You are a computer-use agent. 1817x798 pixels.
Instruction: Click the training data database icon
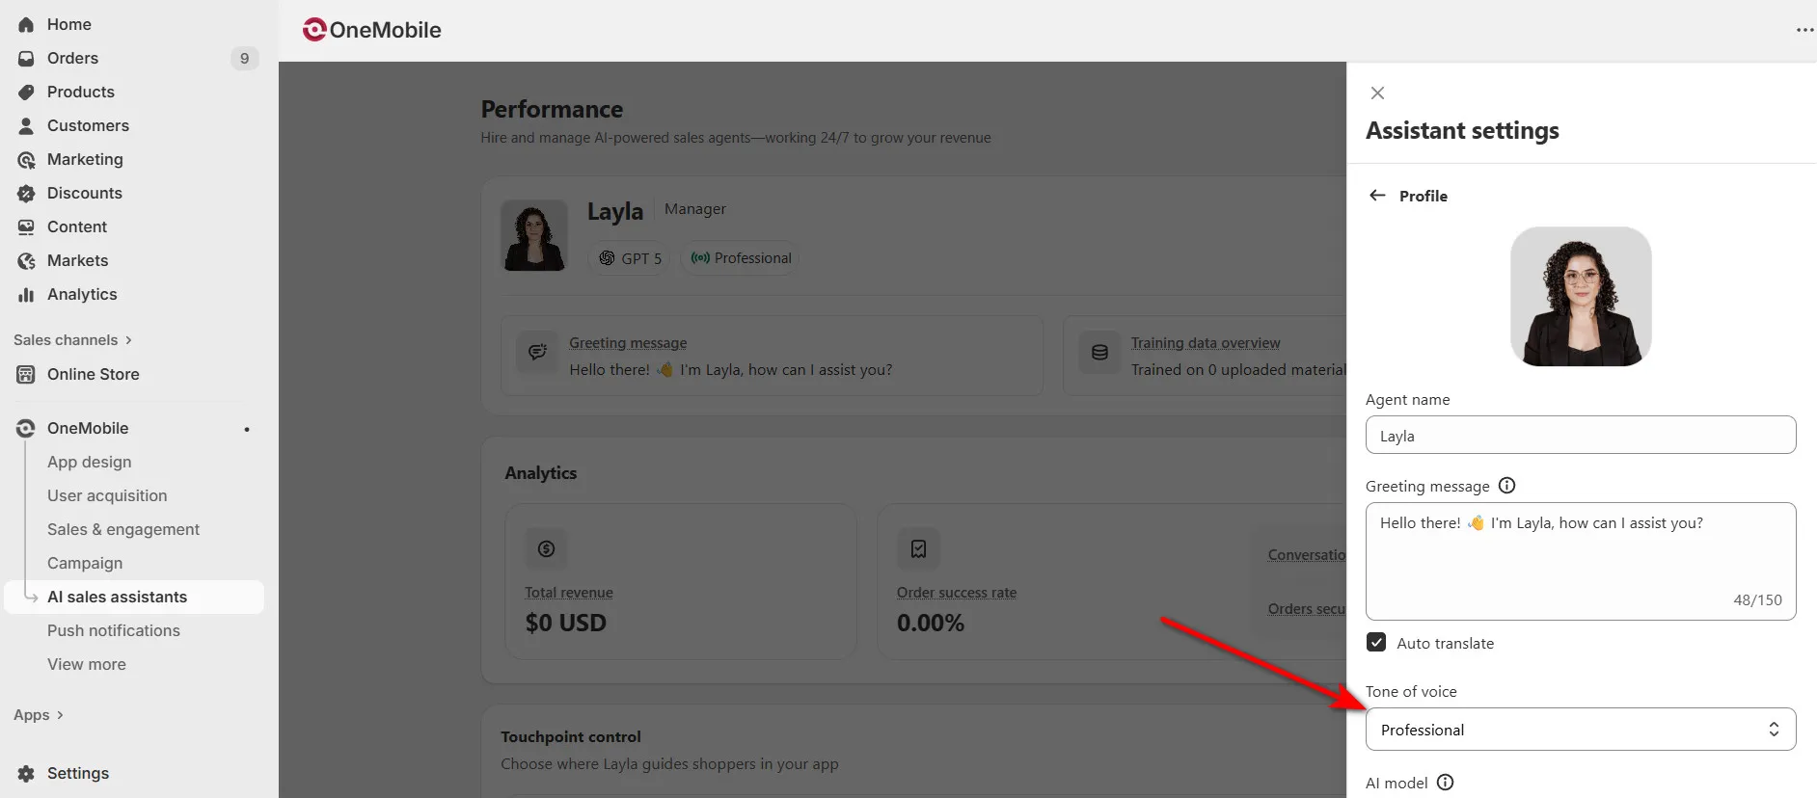coord(1099,353)
